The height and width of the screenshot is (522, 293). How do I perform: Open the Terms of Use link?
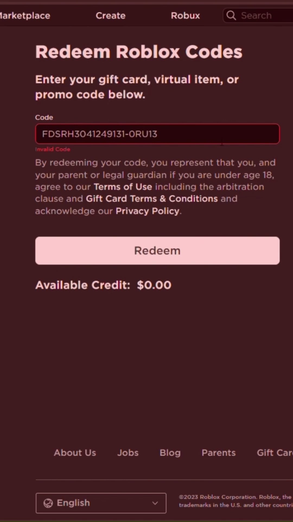(123, 187)
